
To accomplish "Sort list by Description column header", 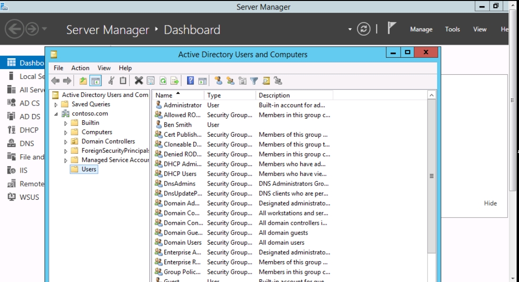I will tap(294, 95).
